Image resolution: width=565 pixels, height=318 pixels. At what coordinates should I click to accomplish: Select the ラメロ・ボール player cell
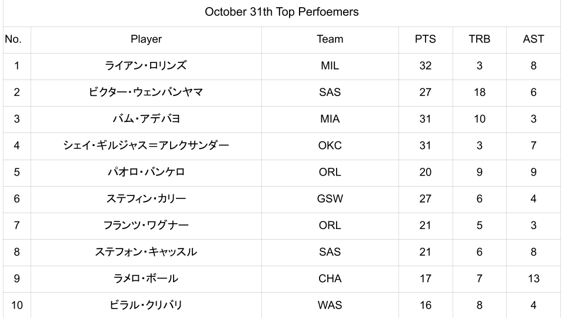[146, 279]
